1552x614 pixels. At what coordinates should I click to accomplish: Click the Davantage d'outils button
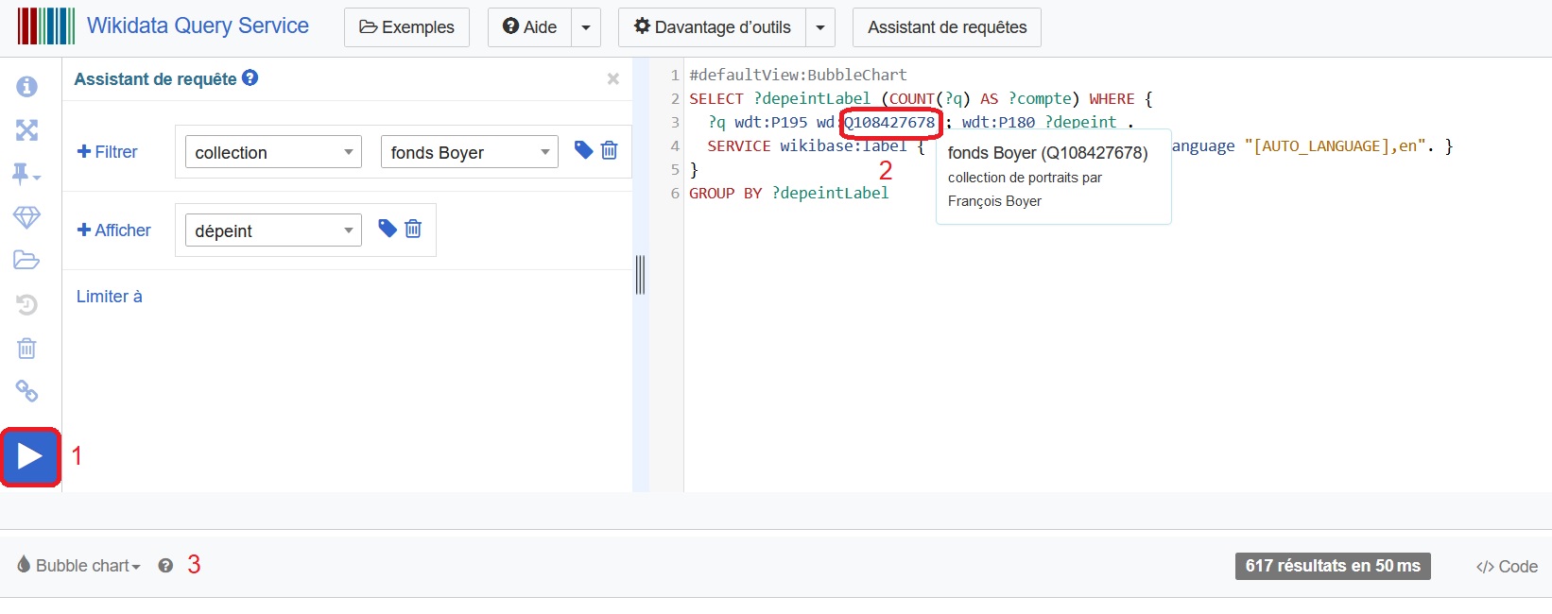coord(713,27)
